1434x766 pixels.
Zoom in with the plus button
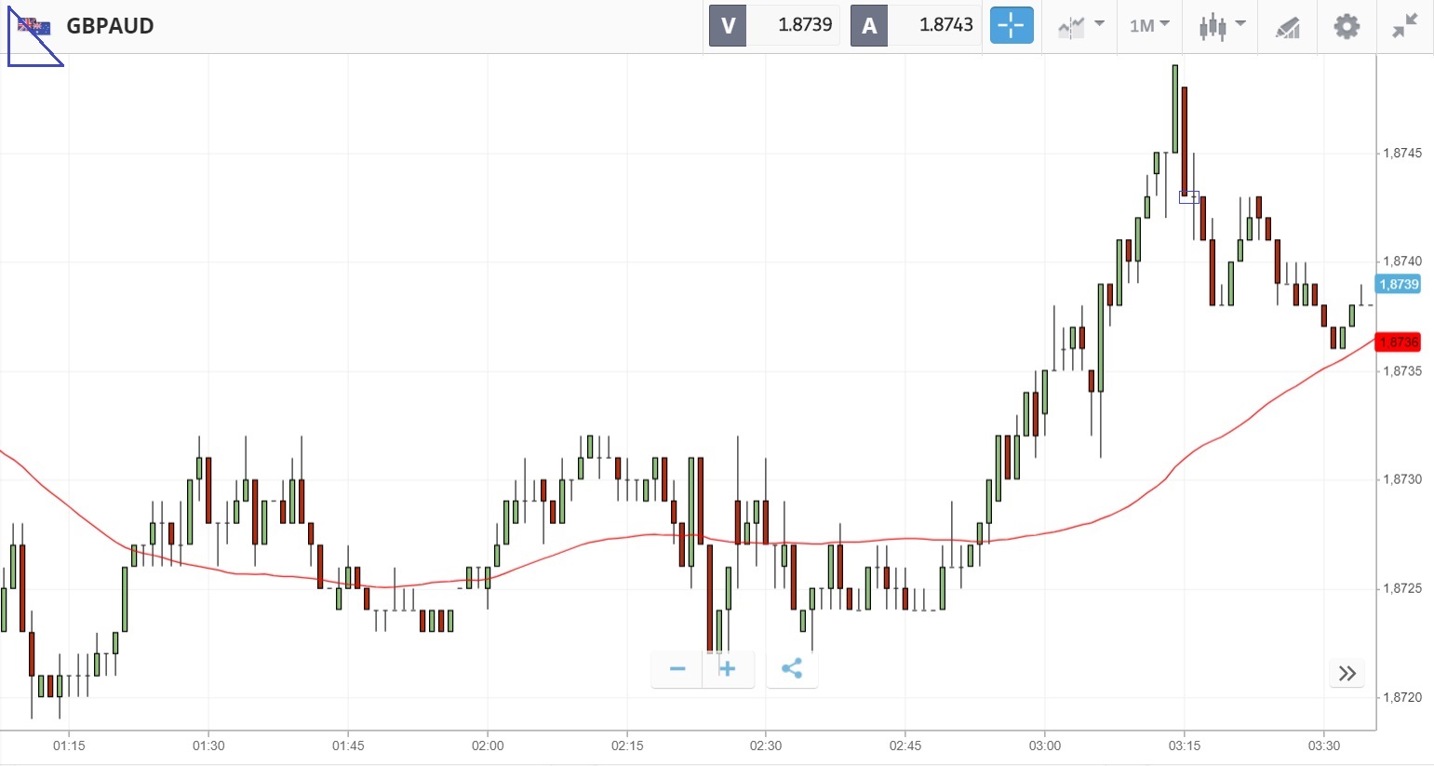click(728, 669)
